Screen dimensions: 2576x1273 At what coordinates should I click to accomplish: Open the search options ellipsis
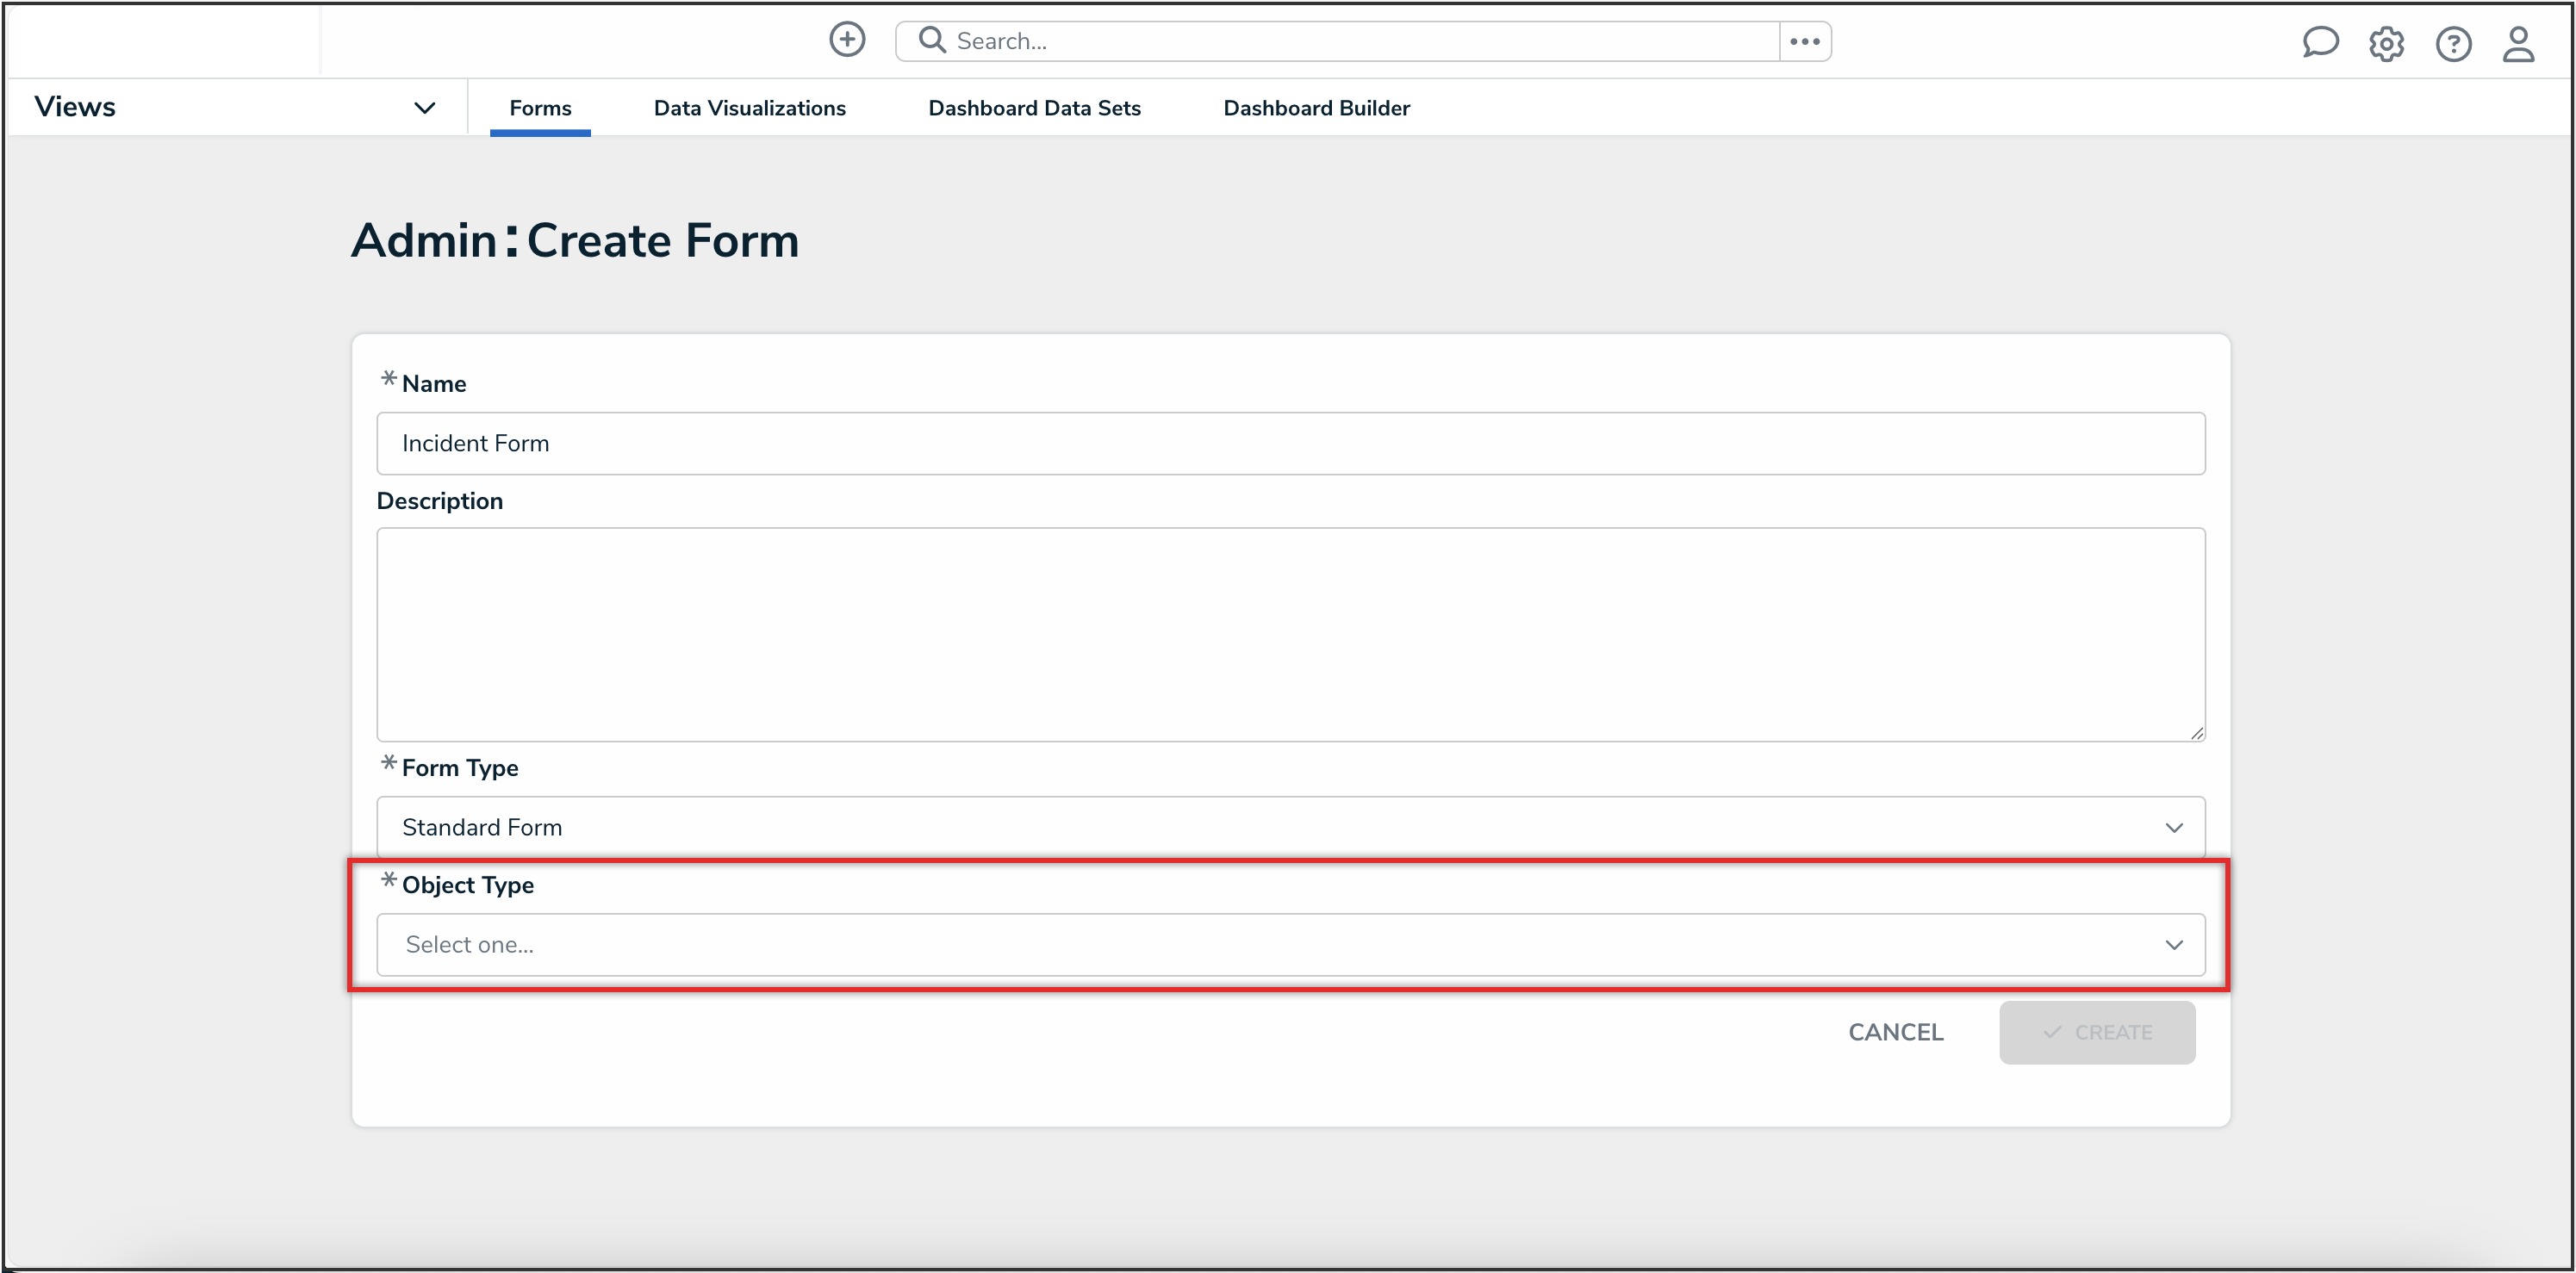1804,41
